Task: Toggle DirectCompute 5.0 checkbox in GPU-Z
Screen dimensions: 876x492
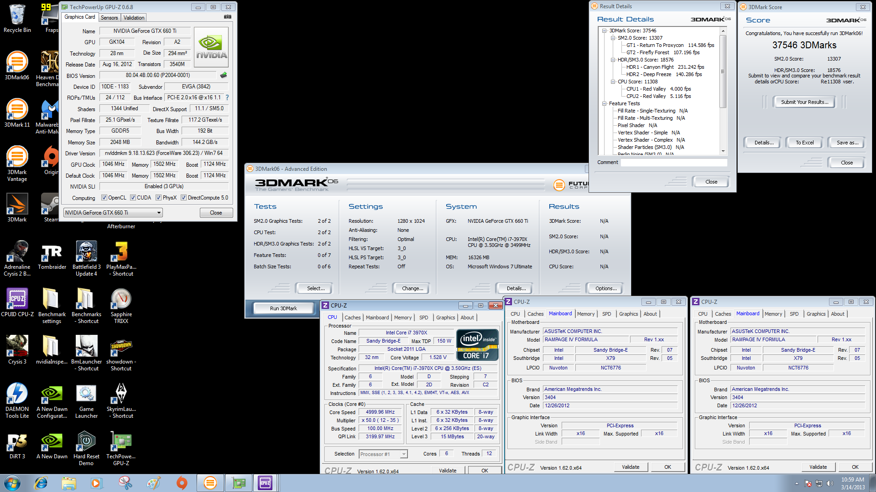Action: 183,198
